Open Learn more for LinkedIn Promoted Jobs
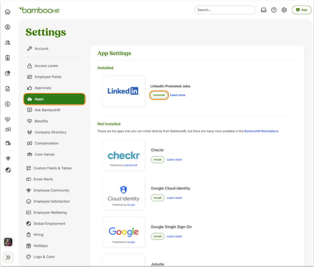 coord(178,95)
